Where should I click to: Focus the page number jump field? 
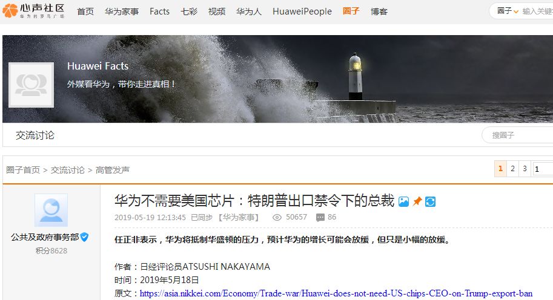coord(543,169)
